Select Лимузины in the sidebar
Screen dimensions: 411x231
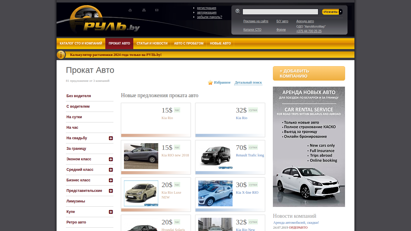point(76,201)
